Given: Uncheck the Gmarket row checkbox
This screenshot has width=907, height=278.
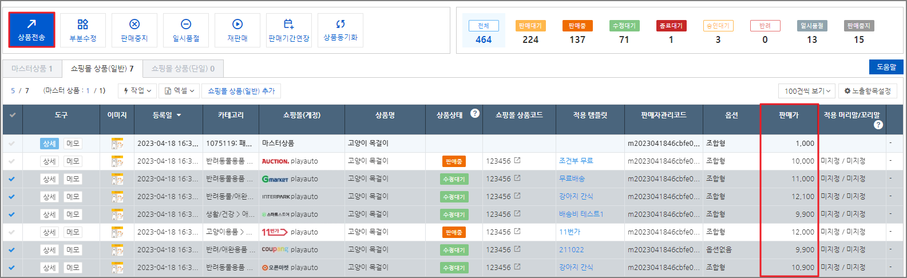Looking at the screenshot, I should 12,179.
